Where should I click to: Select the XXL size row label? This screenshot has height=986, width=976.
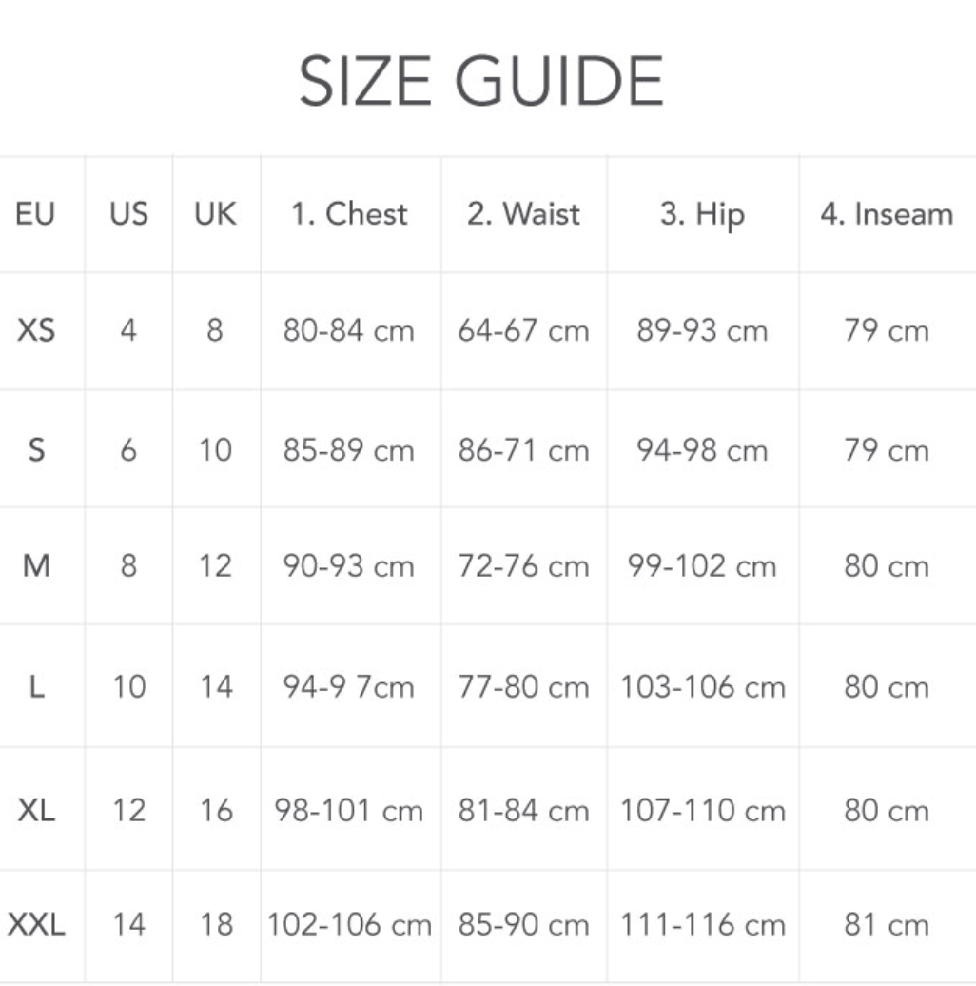point(36,924)
